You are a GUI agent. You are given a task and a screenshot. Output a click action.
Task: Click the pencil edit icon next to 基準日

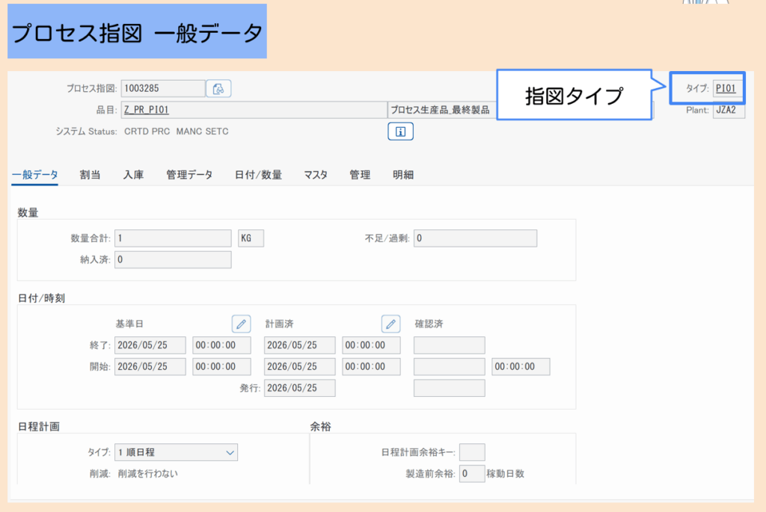(241, 324)
